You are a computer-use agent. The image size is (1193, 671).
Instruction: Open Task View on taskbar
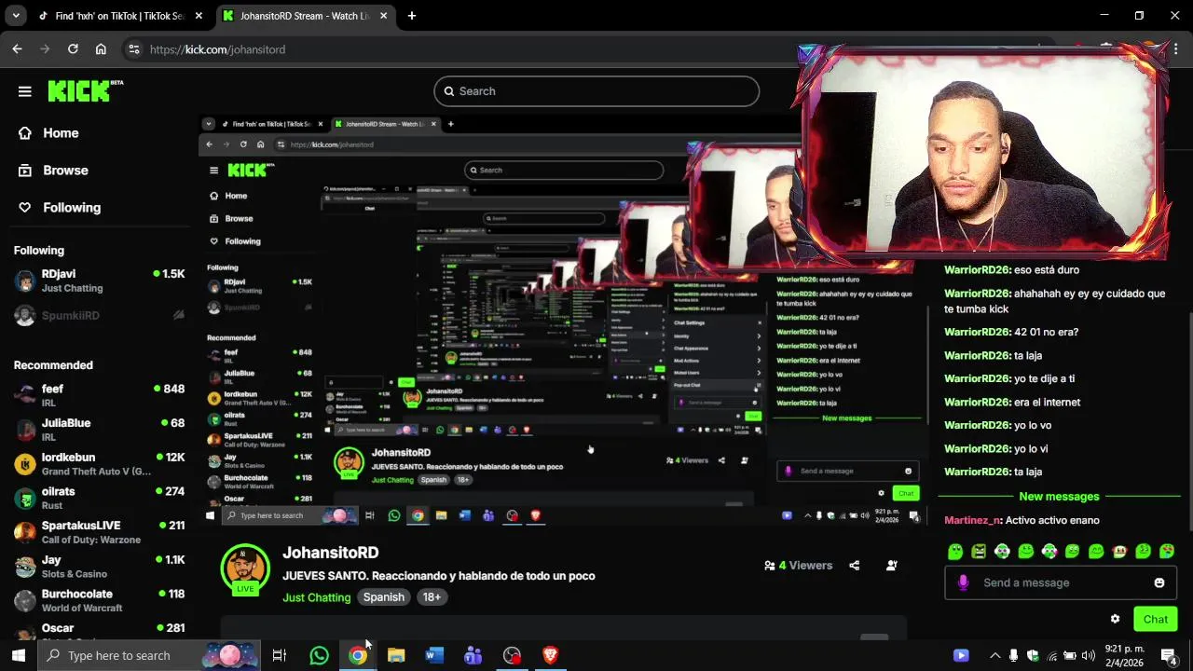[279, 655]
